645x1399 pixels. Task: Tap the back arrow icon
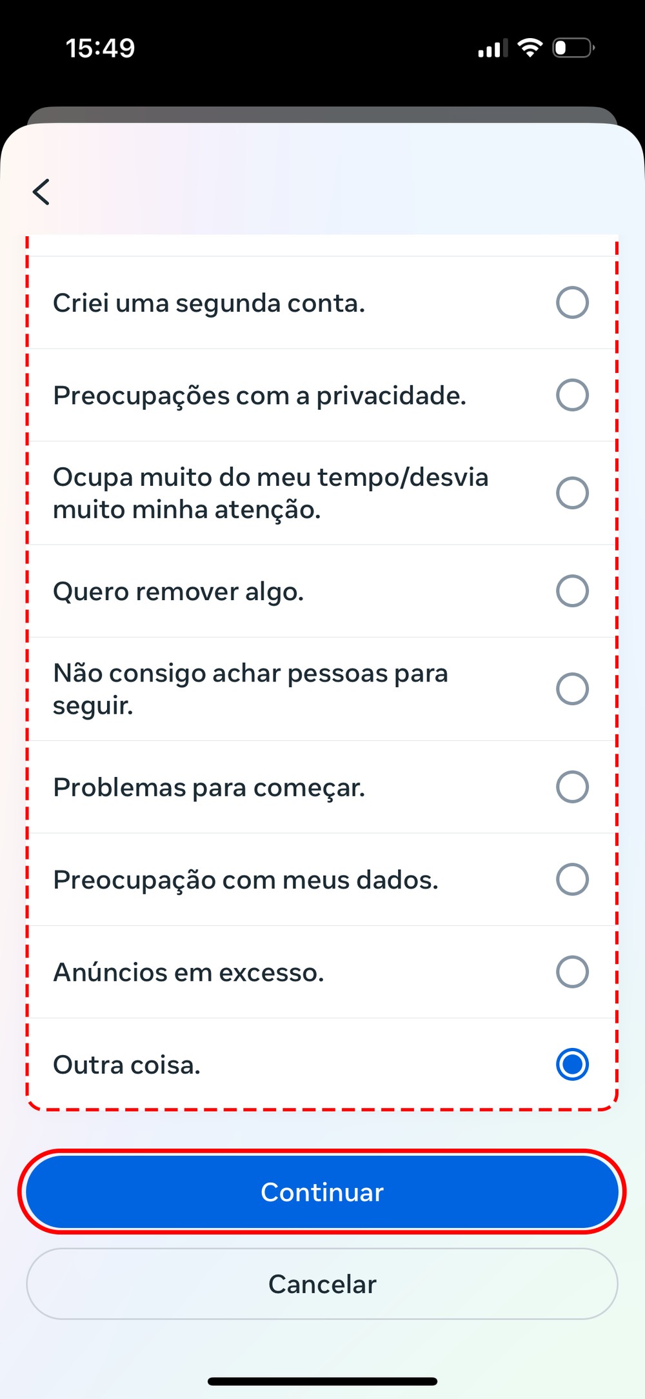coord(42,192)
